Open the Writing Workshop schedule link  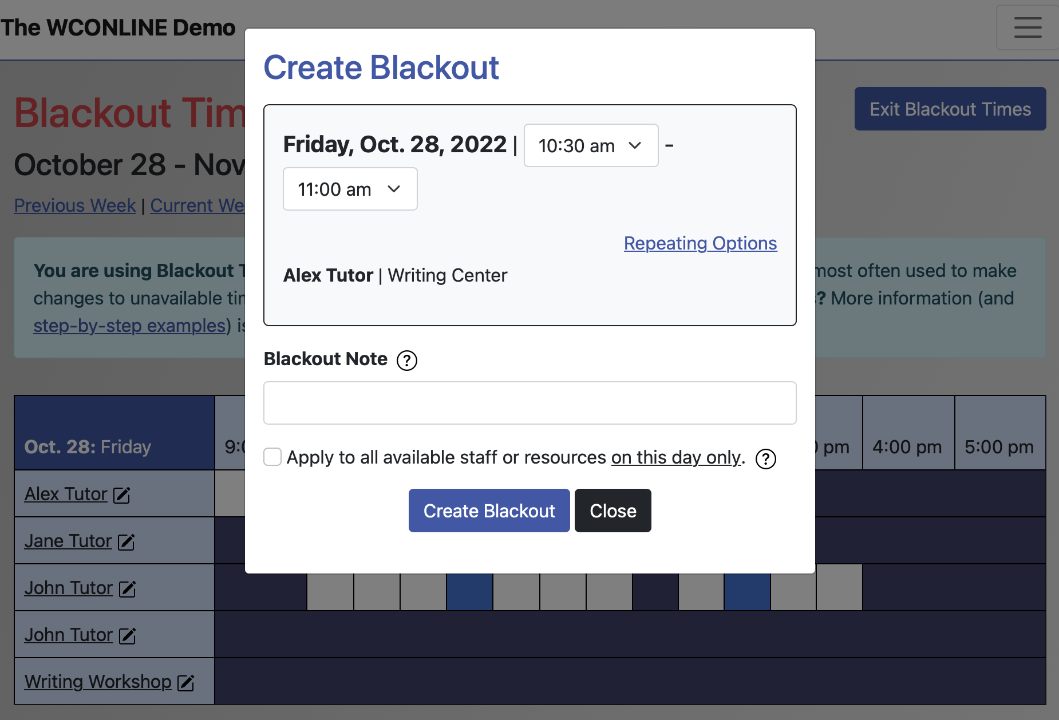tap(98, 682)
